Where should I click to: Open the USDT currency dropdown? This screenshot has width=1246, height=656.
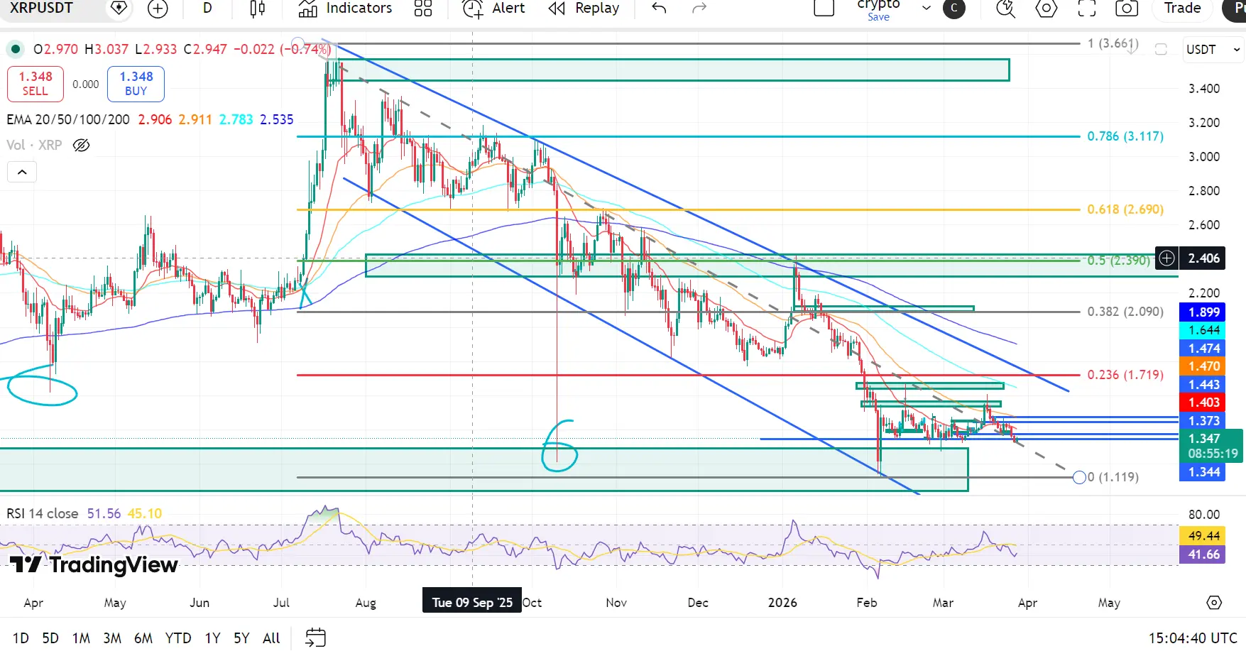(x=1213, y=50)
